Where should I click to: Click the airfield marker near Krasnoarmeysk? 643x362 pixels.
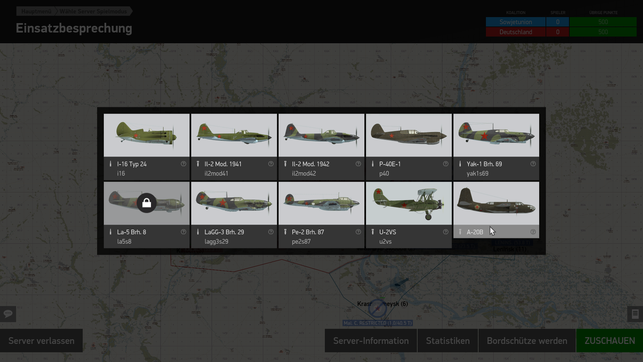[x=377, y=308]
